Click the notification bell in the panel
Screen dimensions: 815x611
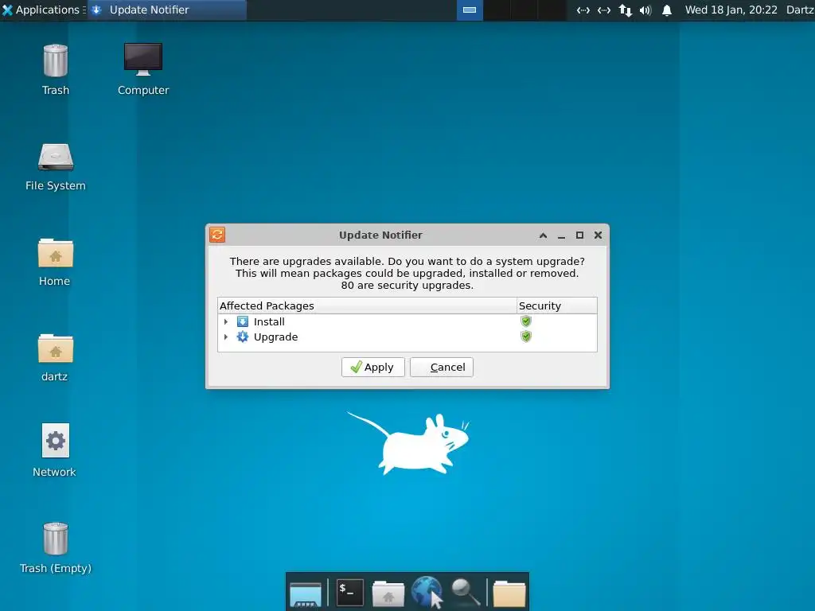(667, 10)
